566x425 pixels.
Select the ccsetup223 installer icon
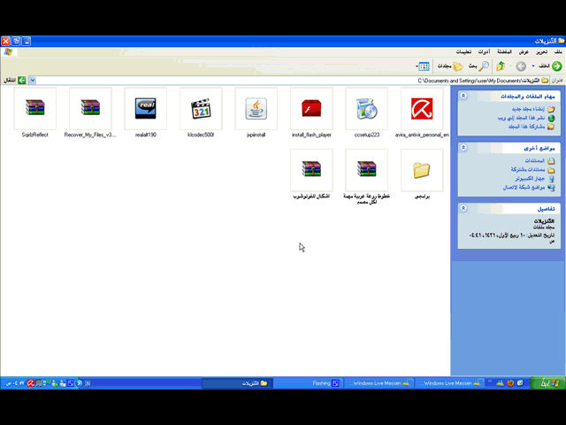point(367,108)
